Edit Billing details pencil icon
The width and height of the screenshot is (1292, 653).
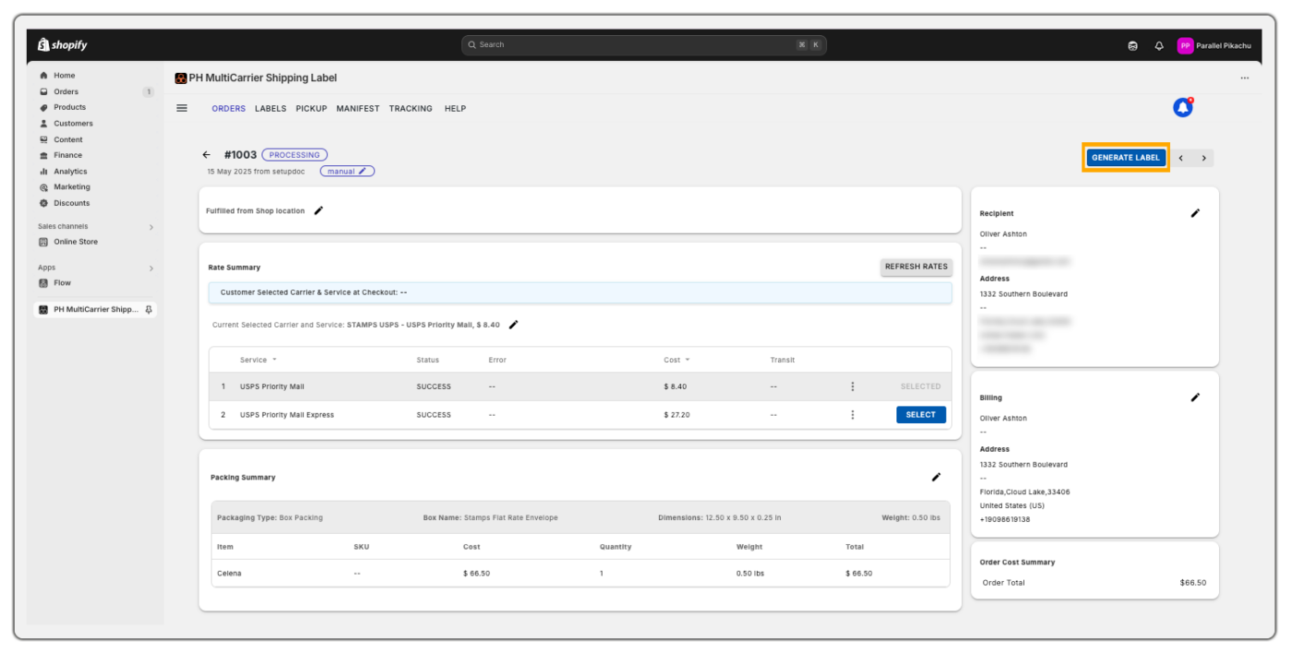coord(1195,398)
